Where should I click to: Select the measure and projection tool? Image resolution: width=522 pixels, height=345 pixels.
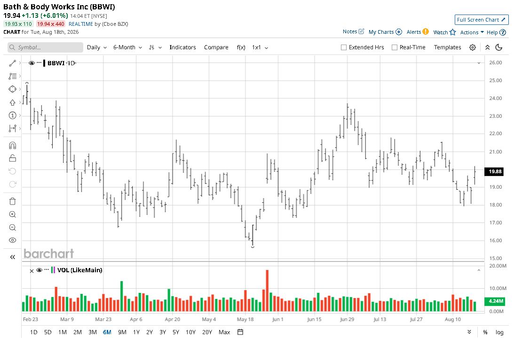coord(13,128)
